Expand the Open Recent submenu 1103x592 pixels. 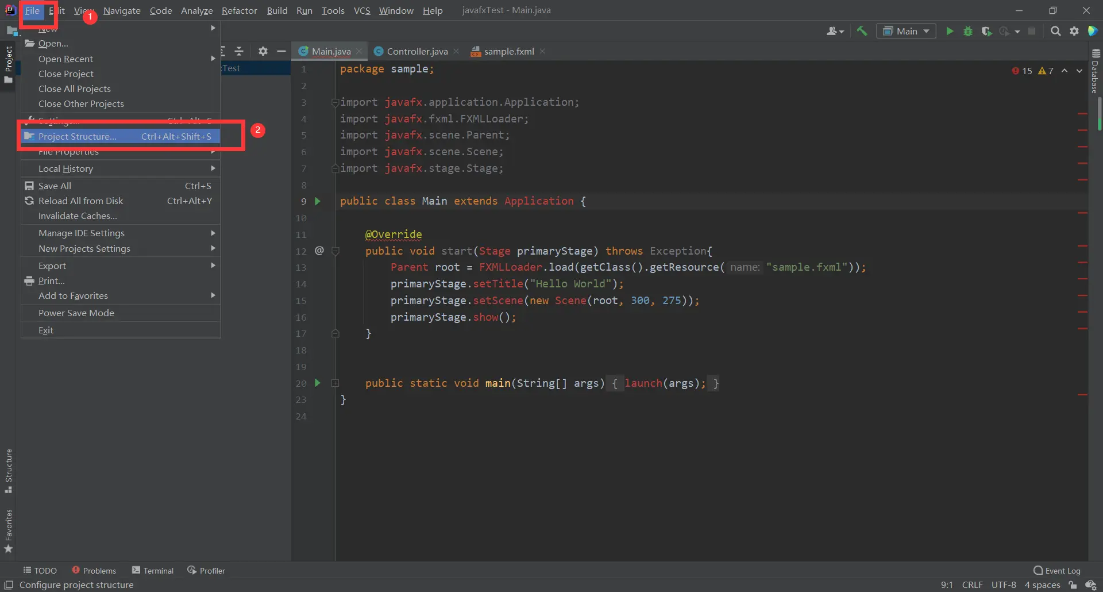pos(65,59)
